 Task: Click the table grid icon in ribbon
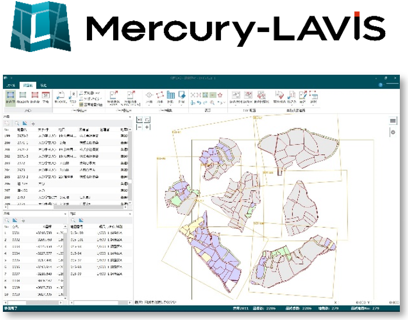click(x=171, y=95)
